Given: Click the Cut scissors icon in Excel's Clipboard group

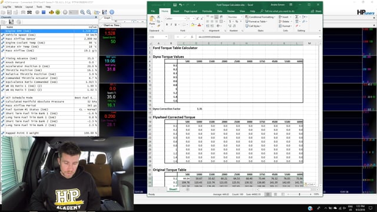Looking at the screenshot, I should tap(158, 17).
